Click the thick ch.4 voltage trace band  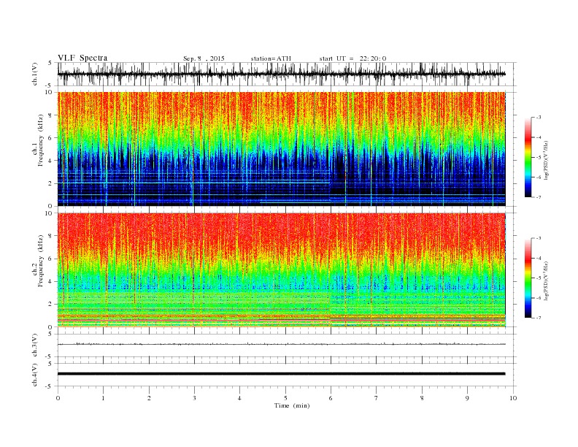point(282,374)
